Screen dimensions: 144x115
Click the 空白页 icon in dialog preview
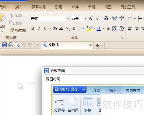[x=73, y=104]
